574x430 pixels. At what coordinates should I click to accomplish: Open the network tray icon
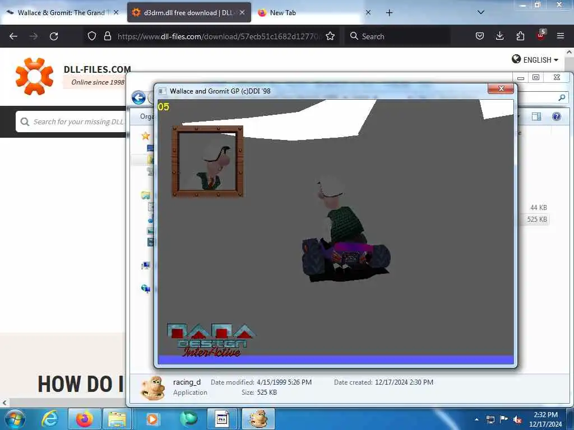[490, 419]
